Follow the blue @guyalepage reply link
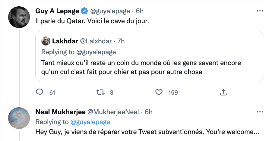 tap(90, 122)
